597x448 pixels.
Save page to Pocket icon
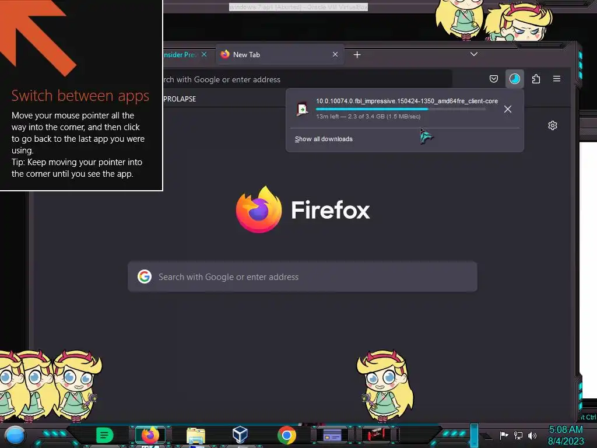(493, 79)
